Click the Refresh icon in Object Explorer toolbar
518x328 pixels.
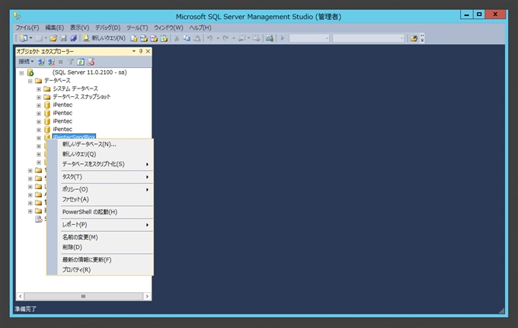(x=81, y=62)
